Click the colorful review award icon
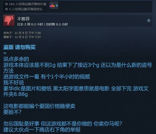The width and height of the screenshot is (156, 134). coord(52,6)
